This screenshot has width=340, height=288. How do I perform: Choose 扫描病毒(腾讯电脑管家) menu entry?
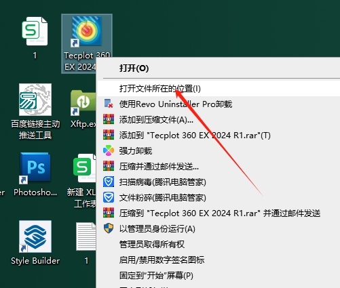pyautogui.click(x=219, y=182)
